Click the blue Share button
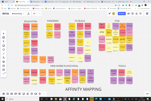 click(122, 14)
